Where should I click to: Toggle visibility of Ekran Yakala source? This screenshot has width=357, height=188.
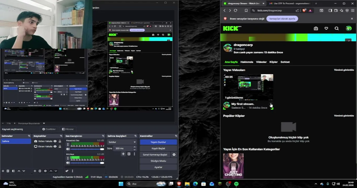coord(55,146)
